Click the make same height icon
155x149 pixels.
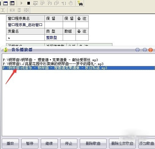coord(19,10)
